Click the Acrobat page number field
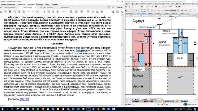This screenshot has height=111, width=198. tap(29, 12)
